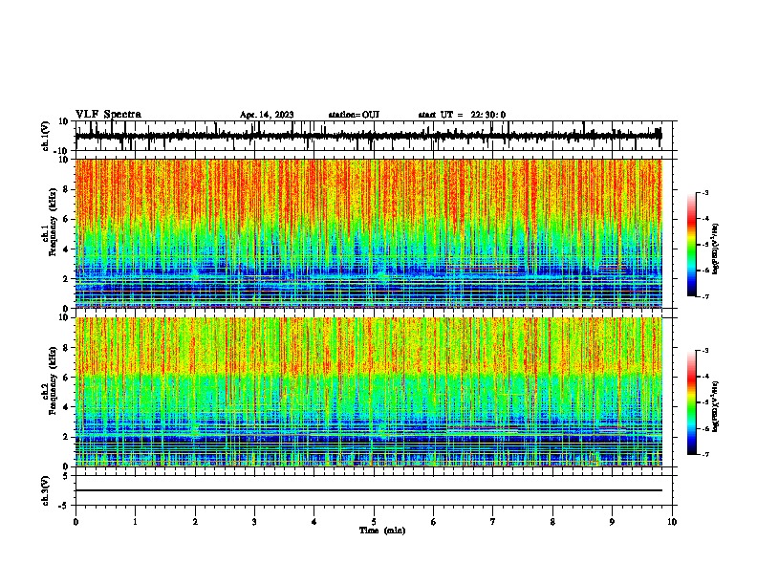Click the 'VLF Spectra' title text

point(108,115)
